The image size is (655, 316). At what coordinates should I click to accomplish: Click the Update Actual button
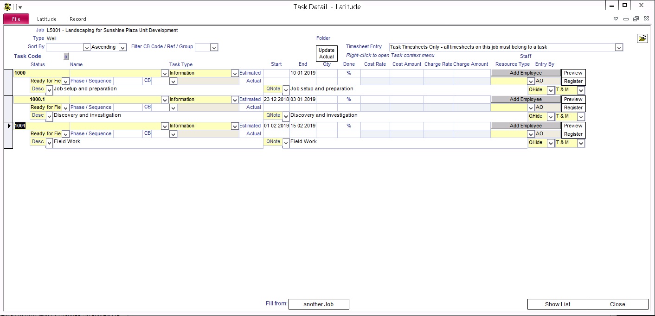(x=326, y=53)
